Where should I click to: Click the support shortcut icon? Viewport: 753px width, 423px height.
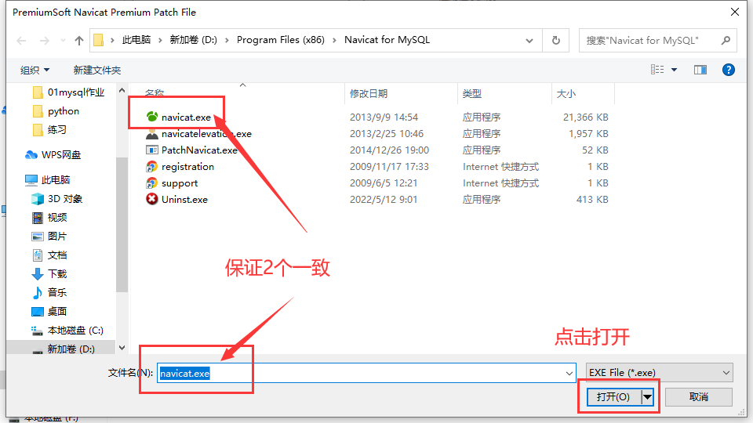[x=151, y=183]
